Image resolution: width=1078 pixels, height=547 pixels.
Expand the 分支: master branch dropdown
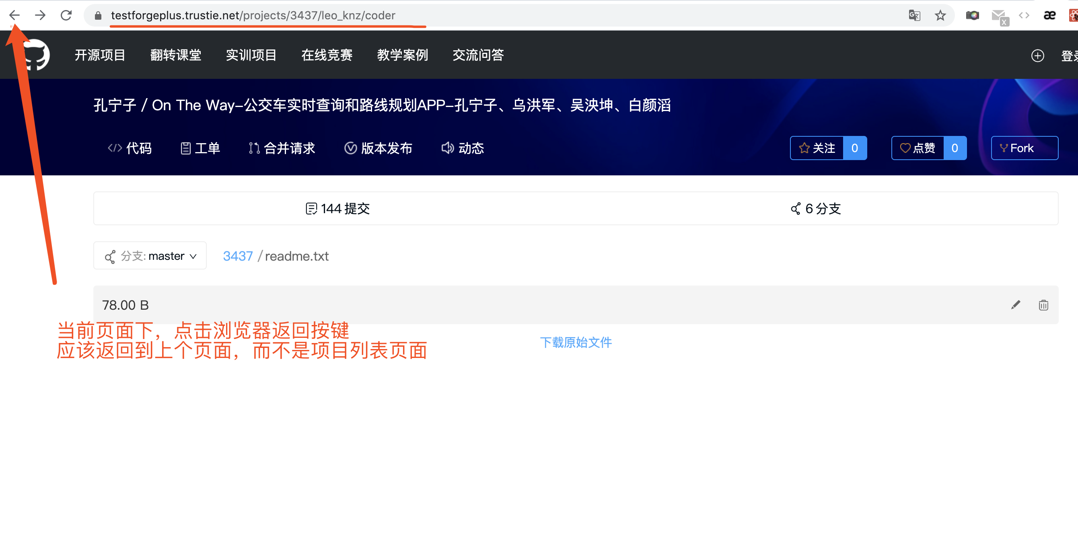point(150,256)
